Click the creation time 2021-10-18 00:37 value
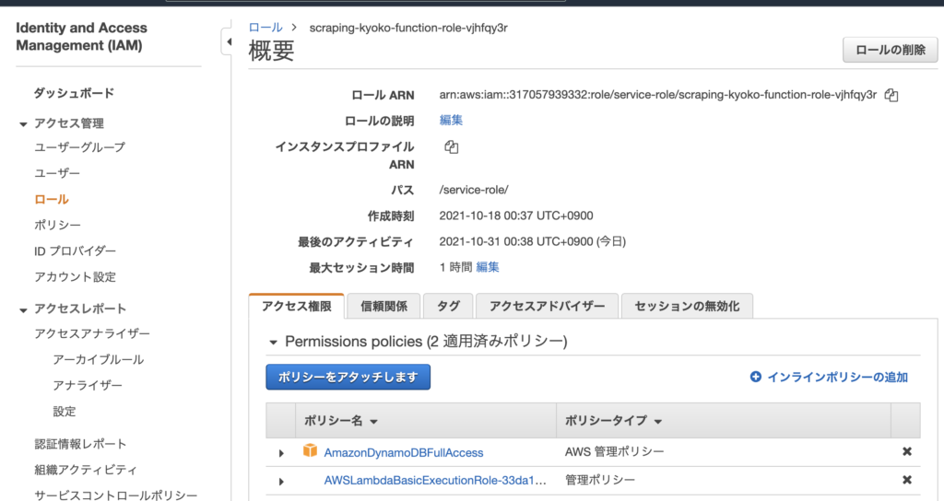Viewport: 944px width, 501px height. [516, 216]
